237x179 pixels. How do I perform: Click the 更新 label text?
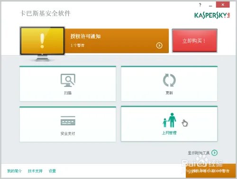[x=169, y=93]
